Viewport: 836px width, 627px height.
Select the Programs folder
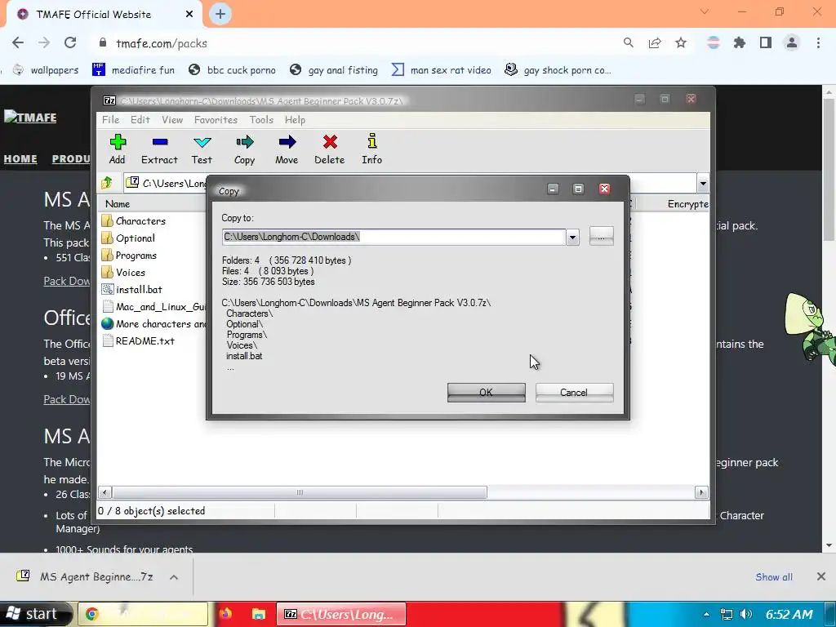click(130, 255)
